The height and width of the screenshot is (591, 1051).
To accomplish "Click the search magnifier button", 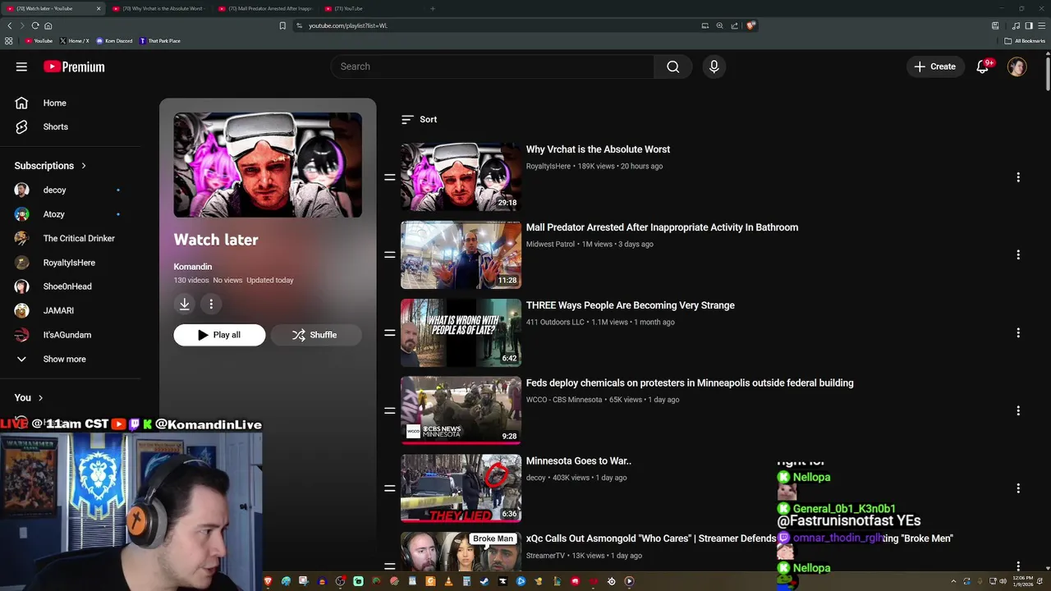I will [x=673, y=66].
